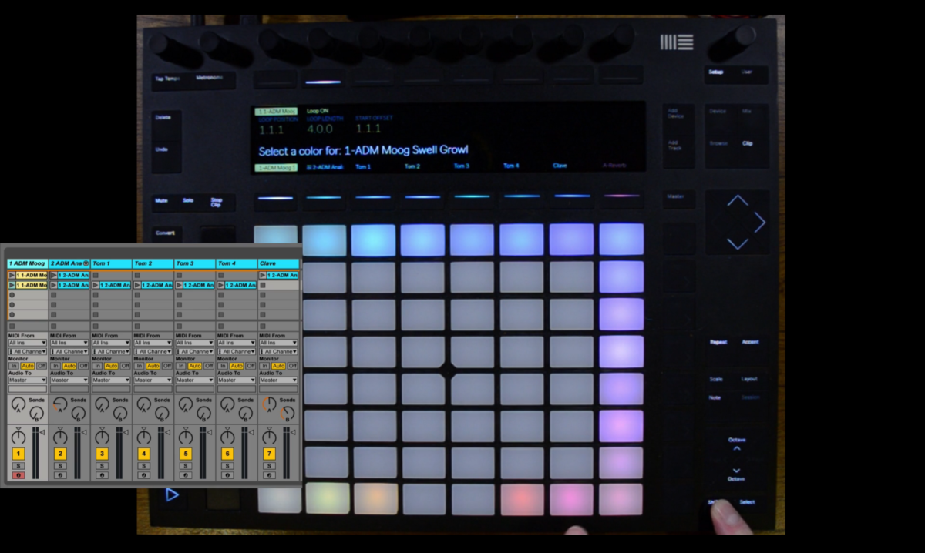Disarm the red record arm on track 1

(x=18, y=475)
